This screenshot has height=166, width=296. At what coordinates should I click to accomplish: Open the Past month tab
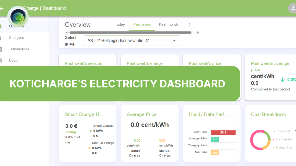click(168, 24)
